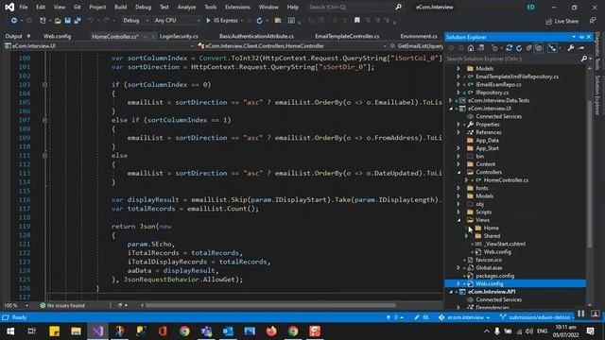The height and width of the screenshot is (340, 605).
Task: Select HomeController.cs in Solution Explorer
Action: point(506,180)
